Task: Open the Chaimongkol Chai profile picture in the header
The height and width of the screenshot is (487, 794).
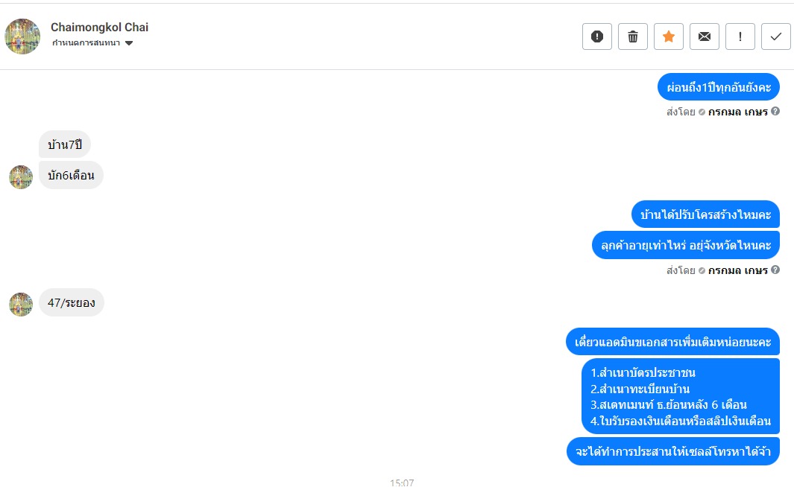Action: (22, 36)
